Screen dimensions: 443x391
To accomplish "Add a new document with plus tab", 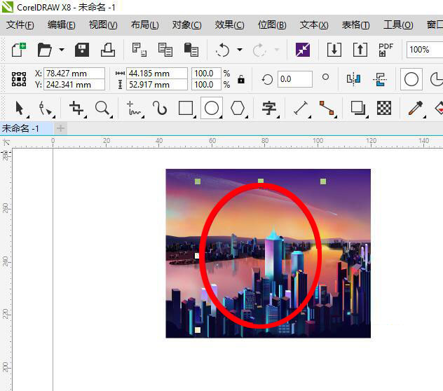I will tap(60, 128).
